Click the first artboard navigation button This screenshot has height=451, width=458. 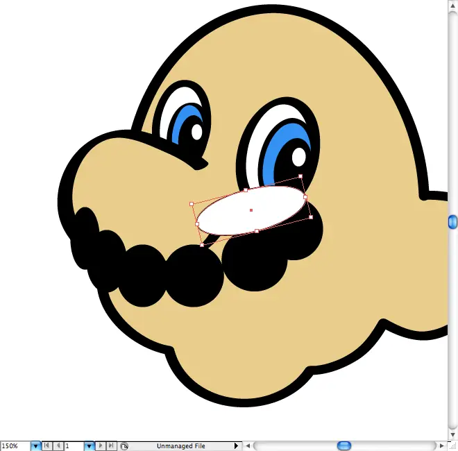click(46, 446)
